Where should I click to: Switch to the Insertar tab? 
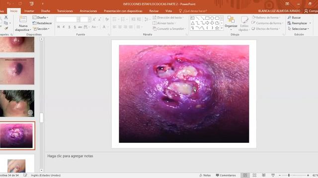click(29, 11)
